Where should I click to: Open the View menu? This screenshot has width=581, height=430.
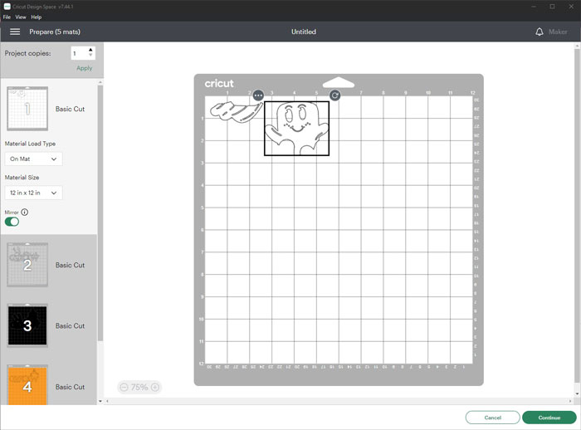[21, 17]
